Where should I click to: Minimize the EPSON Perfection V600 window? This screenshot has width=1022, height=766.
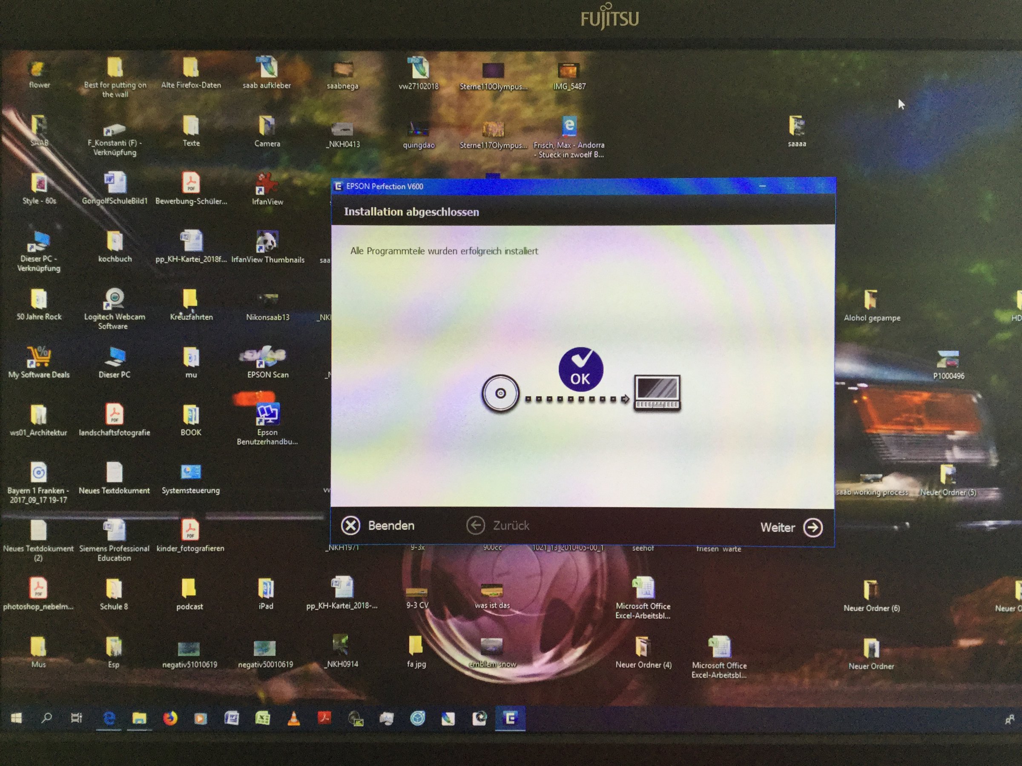(x=762, y=186)
